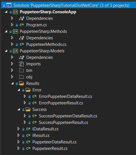Click the C# file icon of PuppeteerMethods.cs

22,44
